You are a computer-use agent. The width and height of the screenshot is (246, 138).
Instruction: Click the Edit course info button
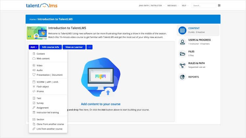tap(51, 47)
